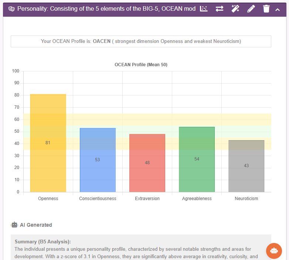Collapse the Personality panel with the chevron
This screenshot has height=260, width=289.
[278, 9]
